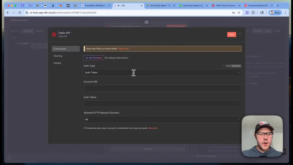Click the webcam video overlay thumbnail
The height and width of the screenshot is (165, 293).
tap(262, 136)
